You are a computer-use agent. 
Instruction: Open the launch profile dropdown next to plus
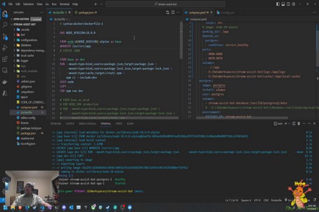(x=289, y=123)
